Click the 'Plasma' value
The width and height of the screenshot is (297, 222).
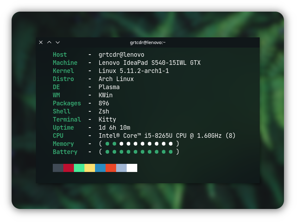tap(109, 87)
